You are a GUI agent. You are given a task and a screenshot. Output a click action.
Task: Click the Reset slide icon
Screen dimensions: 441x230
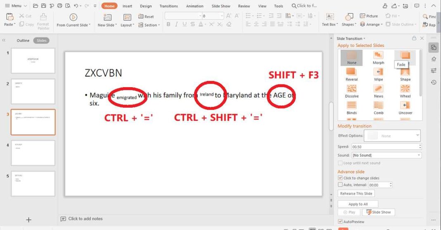pyautogui.click(x=141, y=16)
